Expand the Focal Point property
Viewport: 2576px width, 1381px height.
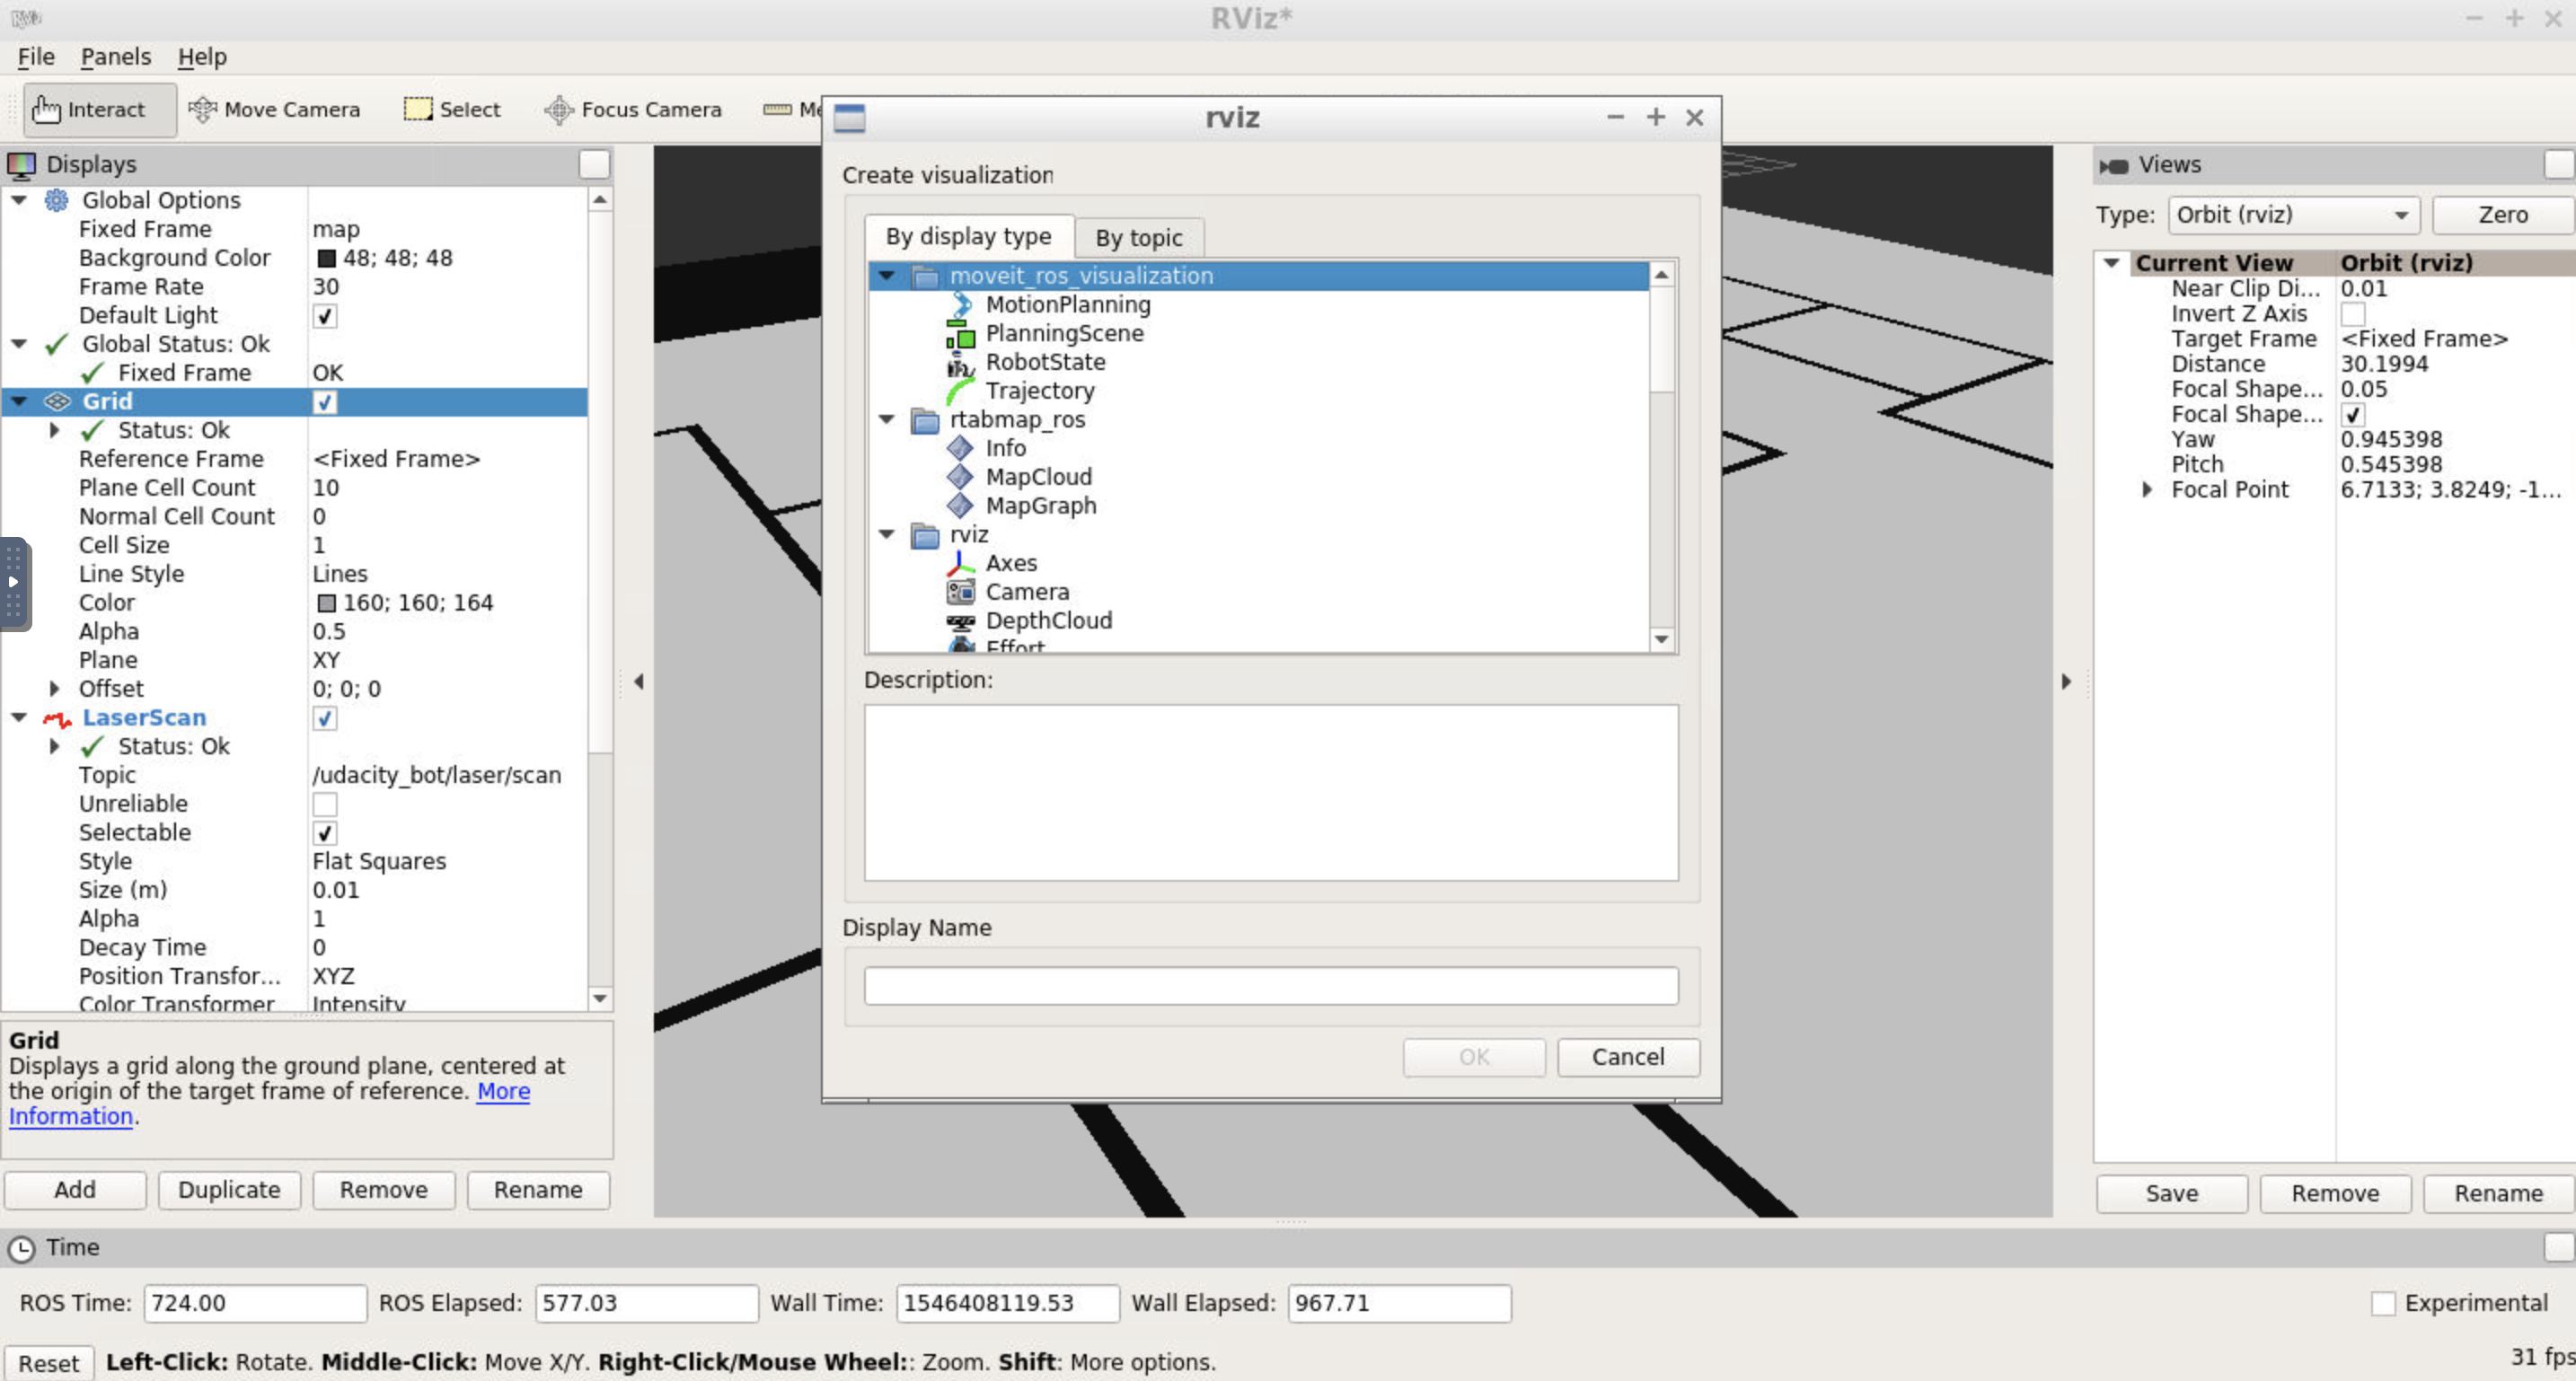click(2146, 490)
